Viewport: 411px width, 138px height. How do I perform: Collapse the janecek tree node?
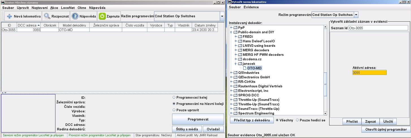tap(236, 64)
